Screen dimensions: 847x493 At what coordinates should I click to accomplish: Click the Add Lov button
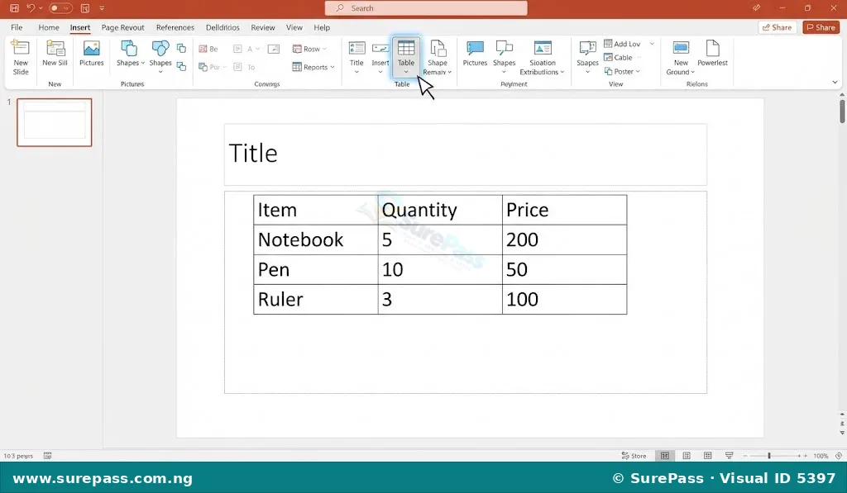[622, 44]
